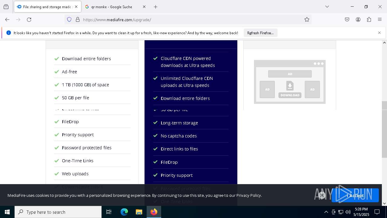Screen dimensions: 387x218
Task: Click 'One-Time Links' in left plan
Action: tap(78, 161)
